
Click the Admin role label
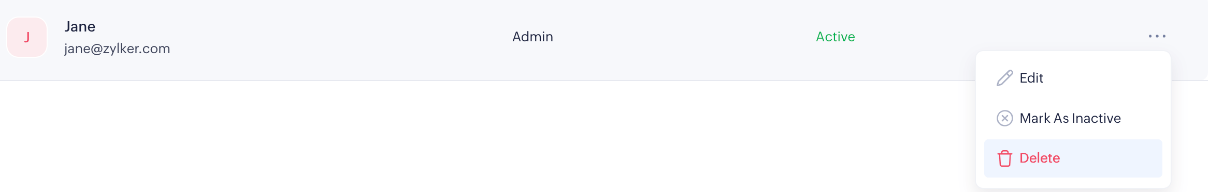[x=532, y=37]
